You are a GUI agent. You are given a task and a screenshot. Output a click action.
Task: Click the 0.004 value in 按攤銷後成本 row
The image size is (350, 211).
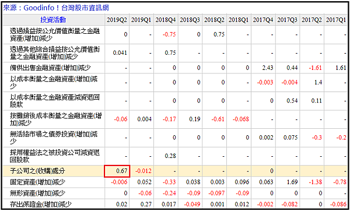click(145, 119)
